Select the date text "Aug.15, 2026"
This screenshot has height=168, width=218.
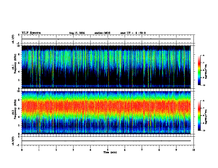tap(77, 33)
